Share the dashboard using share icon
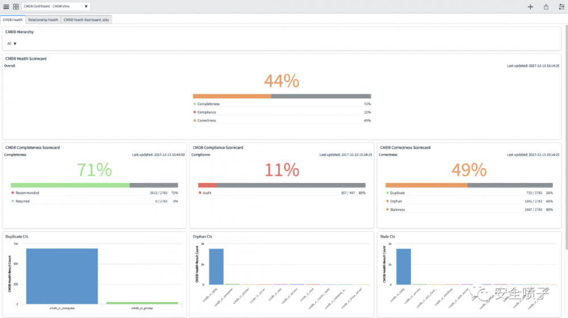The width and height of the screenshot is (568, 318). (x=546, y=6)
